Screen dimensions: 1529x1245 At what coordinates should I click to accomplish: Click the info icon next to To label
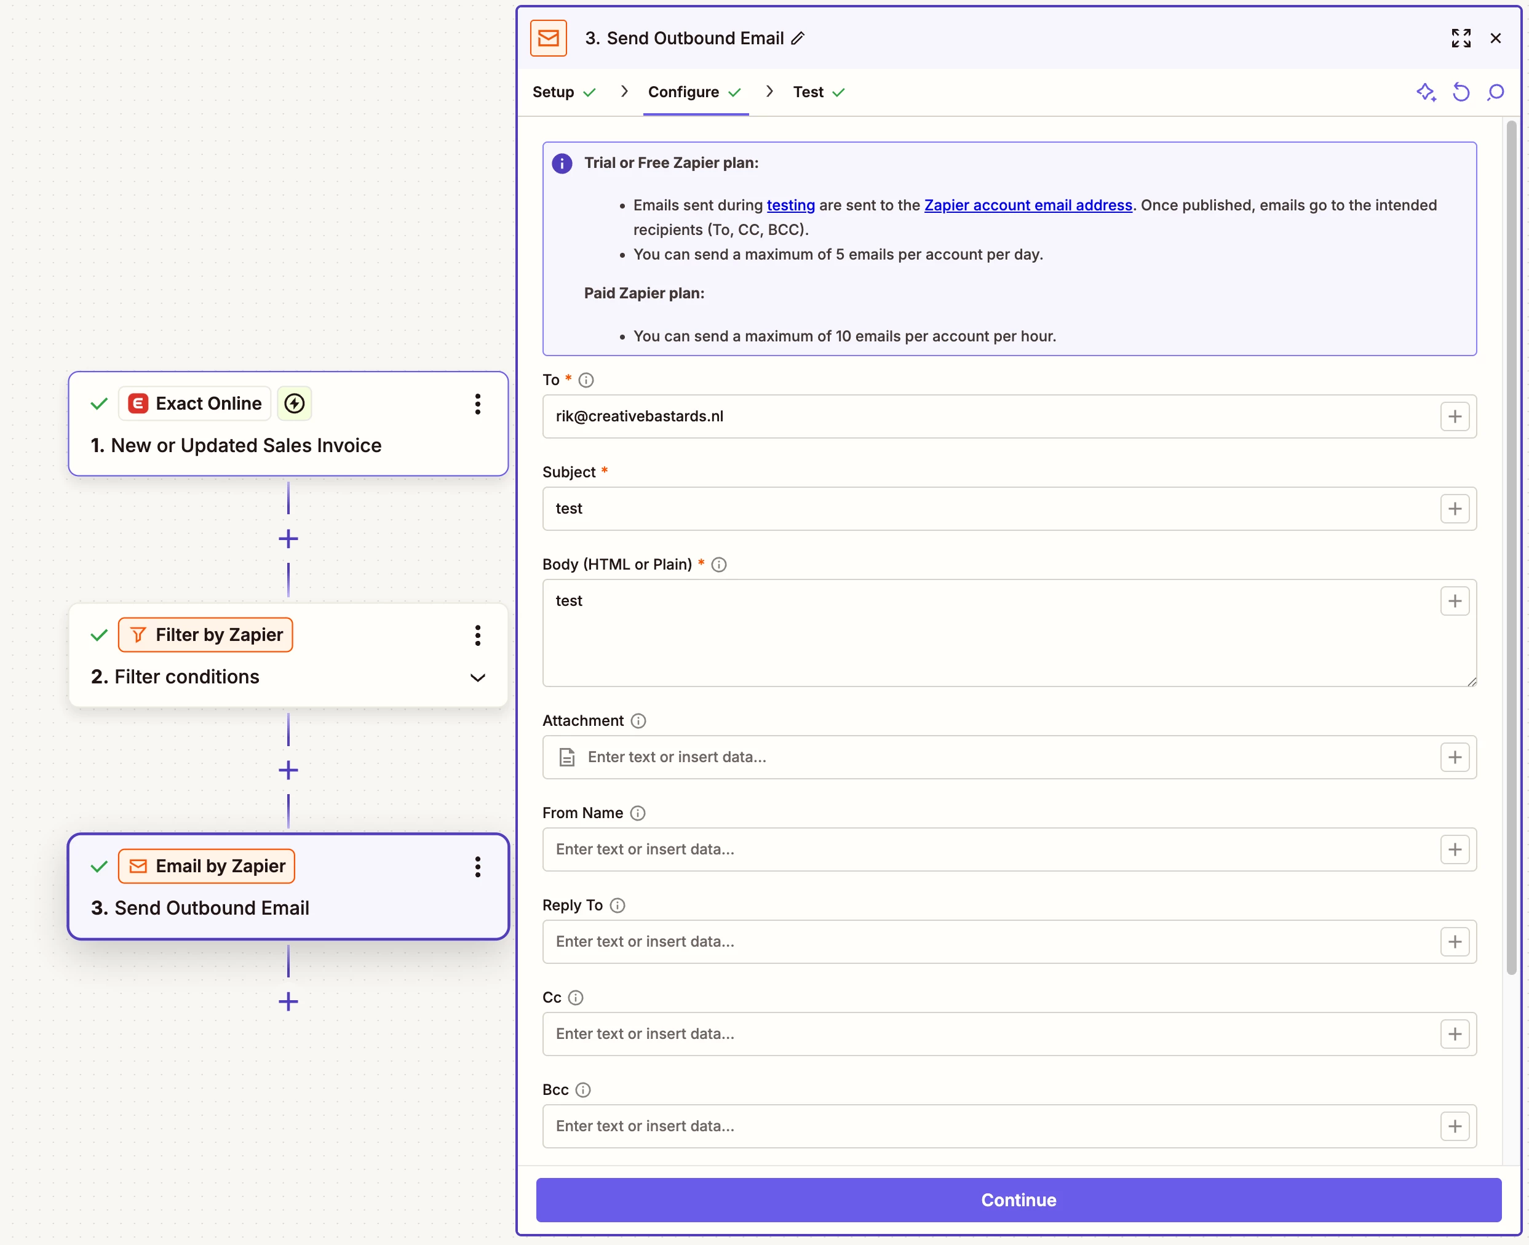point(586,380)
